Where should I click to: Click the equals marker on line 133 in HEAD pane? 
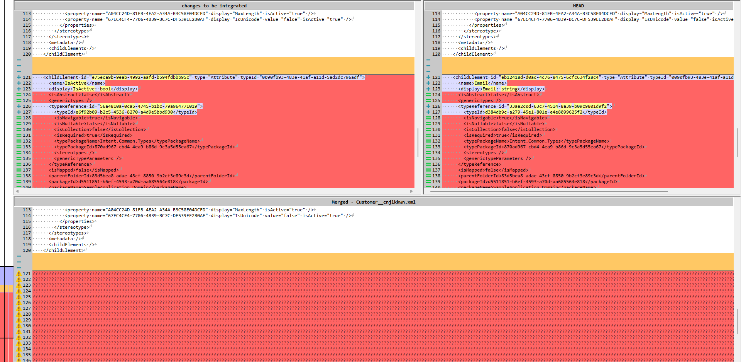click(428, 147)
